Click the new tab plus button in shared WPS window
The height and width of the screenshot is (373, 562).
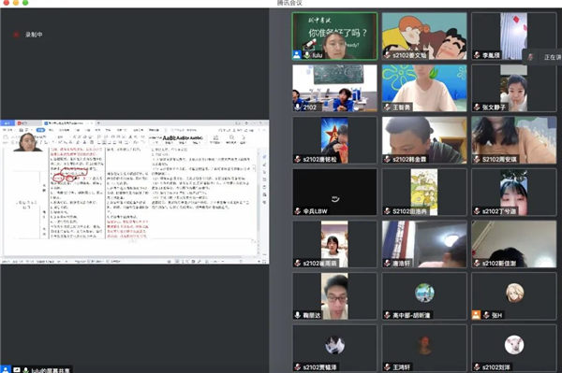[98, 123]
